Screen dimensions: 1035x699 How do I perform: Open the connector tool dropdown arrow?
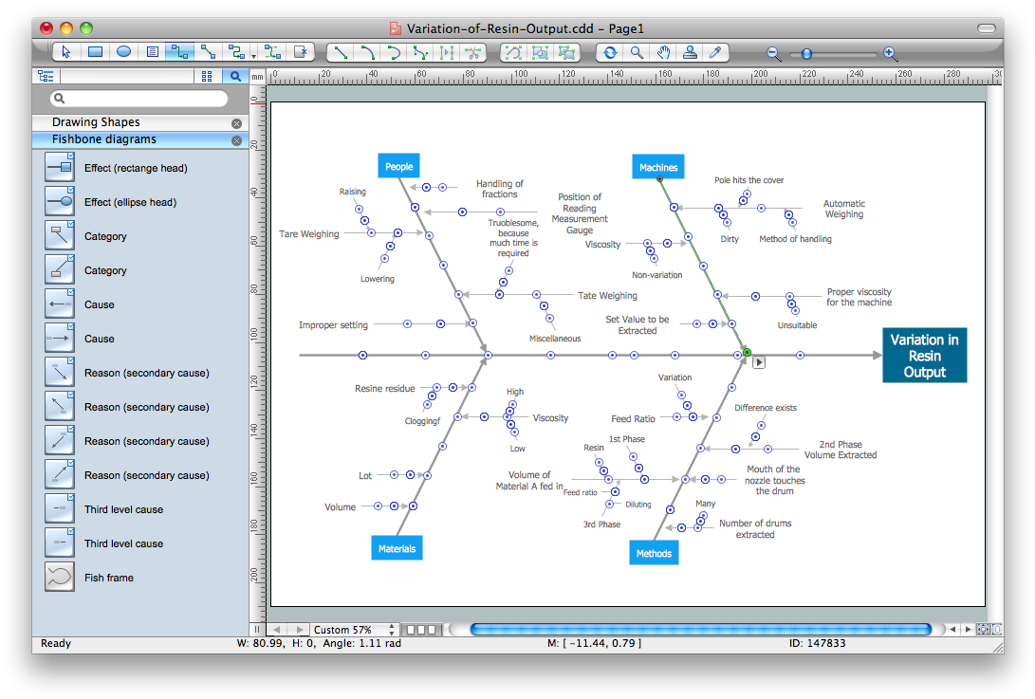click(x=254, y=55)
